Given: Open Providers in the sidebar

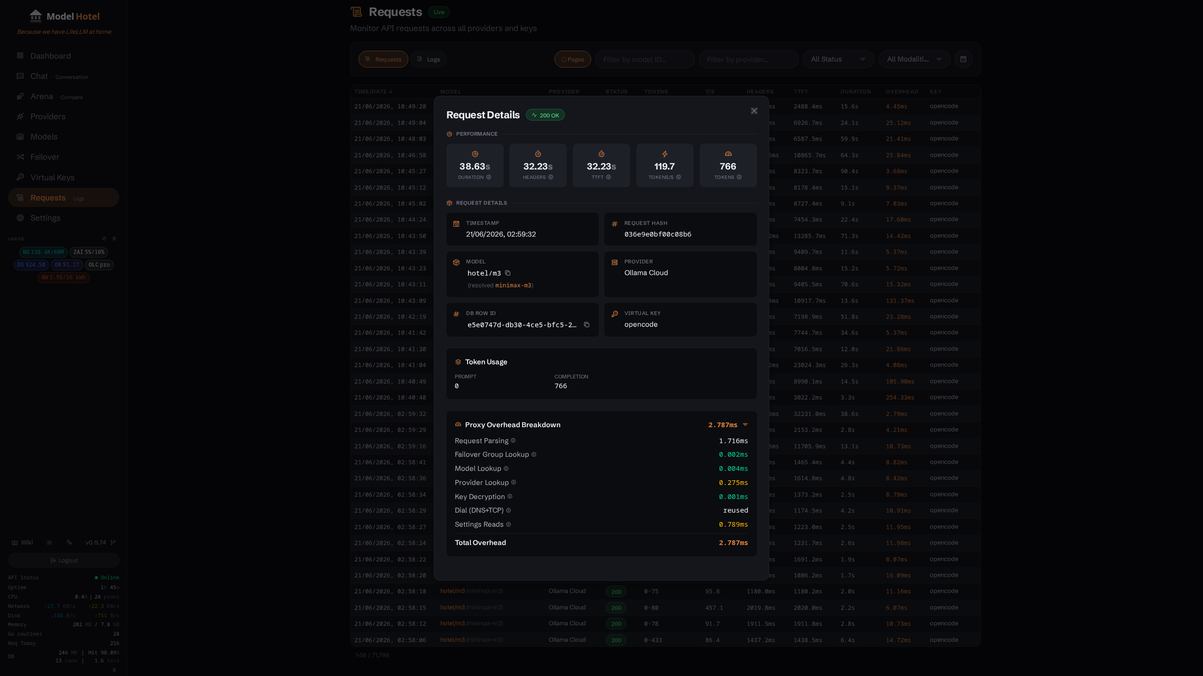Looking at the screenshot, I should (x=63, y=116).
